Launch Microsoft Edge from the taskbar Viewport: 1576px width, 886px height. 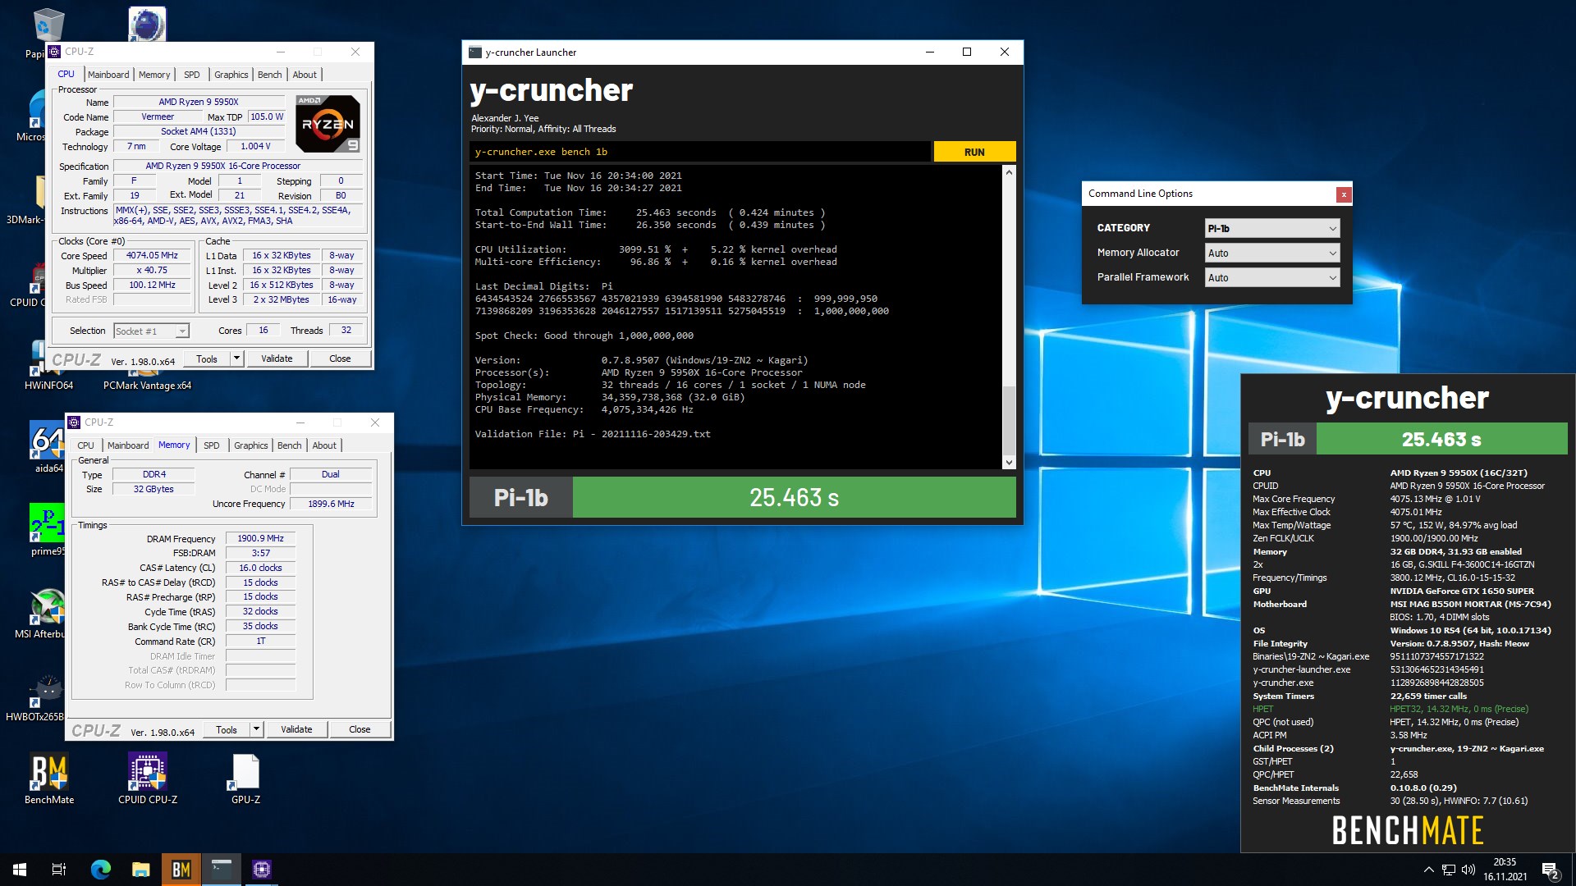click(x=100, y=870)
